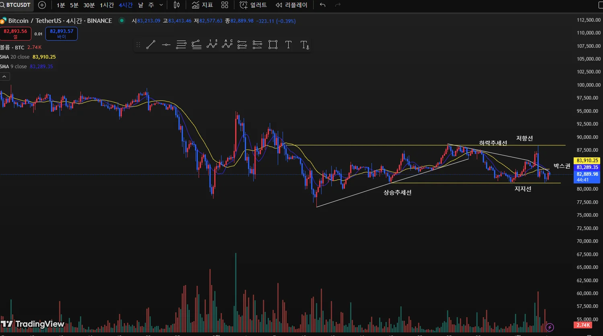Click the 112,500.00 price axis label
Image resolution: width=603 pixels, height=336 pixels.
coord(588,20)
